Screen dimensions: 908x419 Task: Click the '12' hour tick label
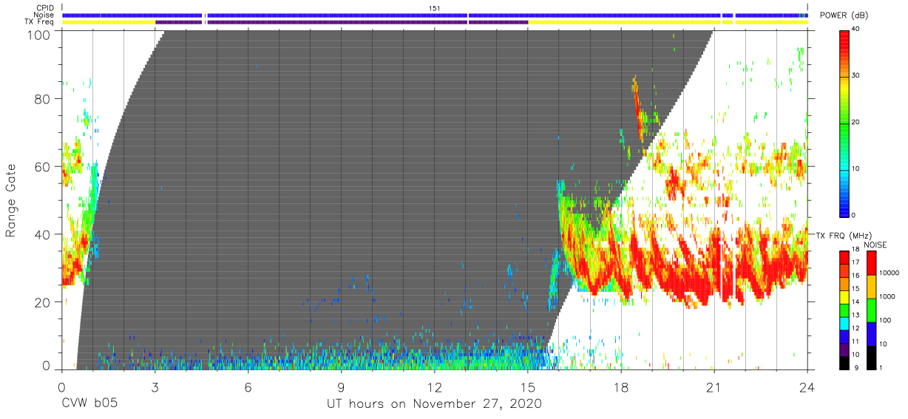[435, 386]
